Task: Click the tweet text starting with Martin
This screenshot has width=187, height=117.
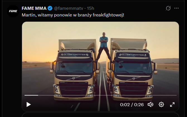Action: (x=73, y=14)
